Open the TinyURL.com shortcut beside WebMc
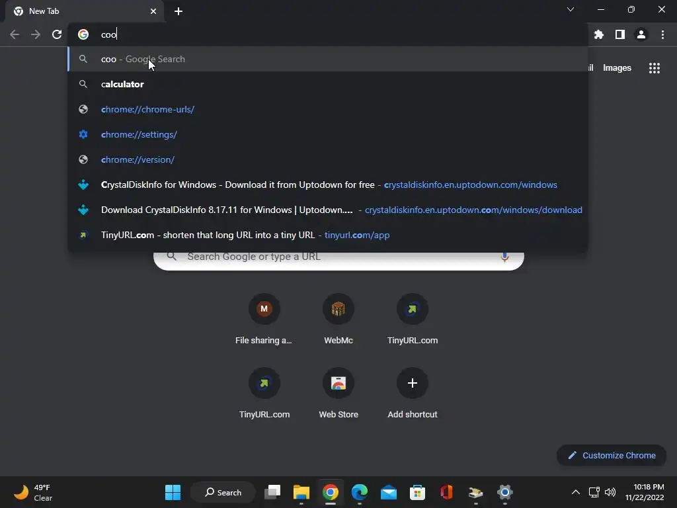This screenshot has height=508, width=677. pyautogui.click(x=413, y=319)
